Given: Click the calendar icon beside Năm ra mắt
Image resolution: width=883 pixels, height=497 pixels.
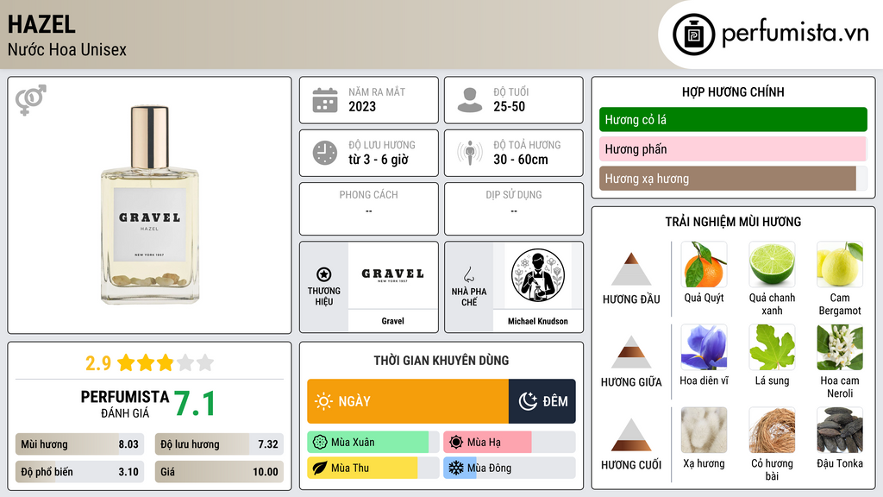Looking at the screenshot, I should (x=325, y=100).
